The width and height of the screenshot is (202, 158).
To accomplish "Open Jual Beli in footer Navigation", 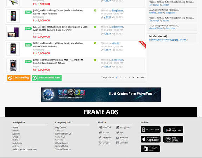I will point(16,133).
